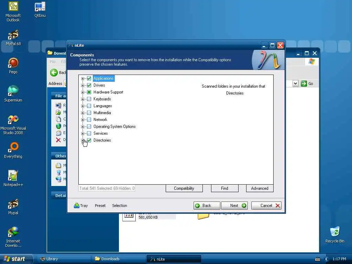352x264 pixels.
Task: Click the Total Selected Hidden status field
Action: pos(107,188)
